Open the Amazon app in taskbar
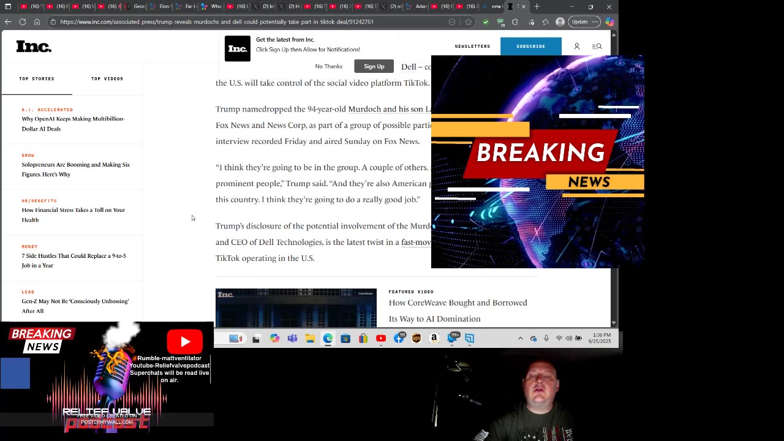The image size is (784, 441). pyautogui.click(x=434, y=338)
